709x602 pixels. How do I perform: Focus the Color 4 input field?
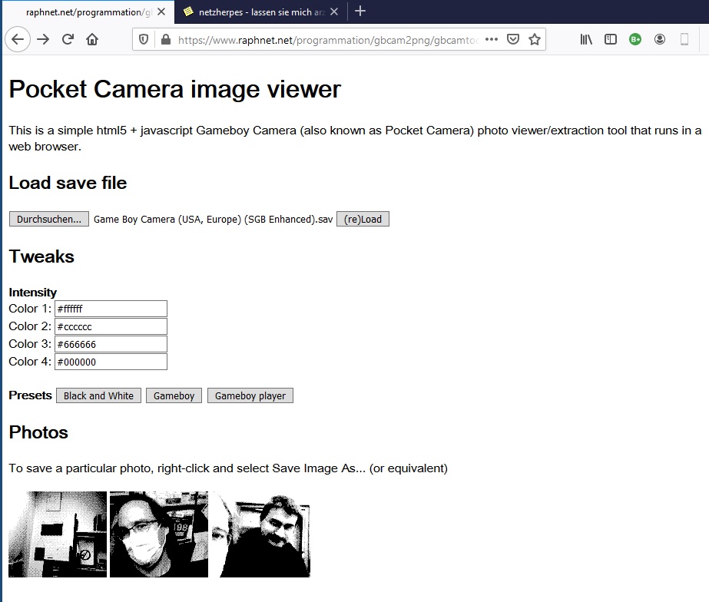tap(111, 362)
